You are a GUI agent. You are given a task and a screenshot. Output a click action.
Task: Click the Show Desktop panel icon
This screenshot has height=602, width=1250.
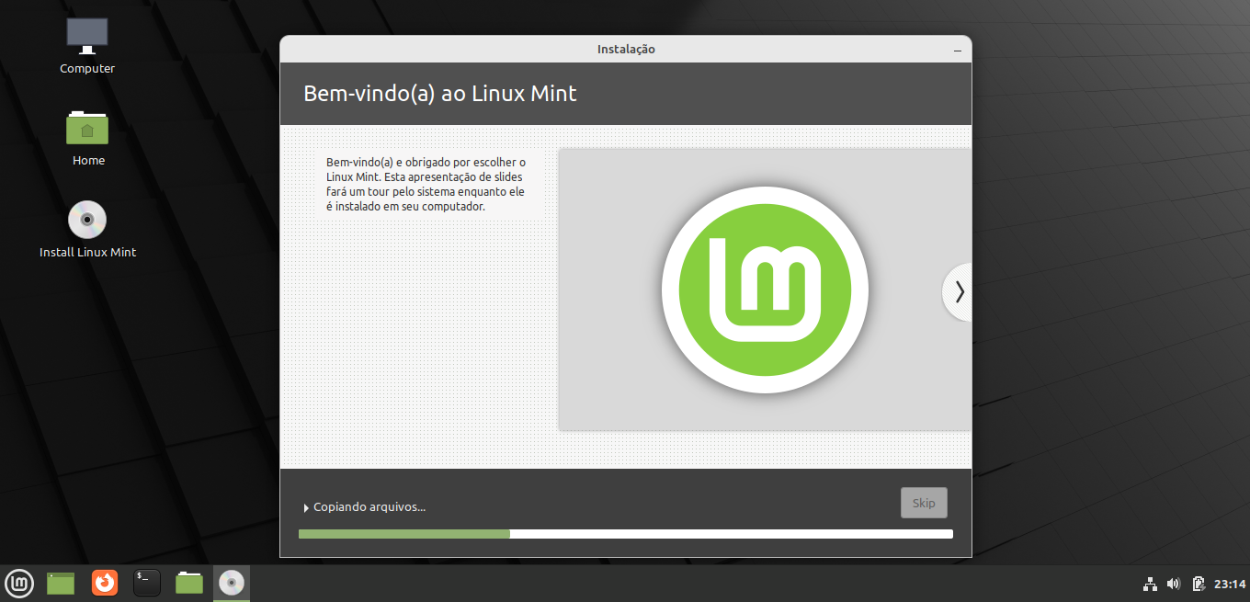(61, 583)
